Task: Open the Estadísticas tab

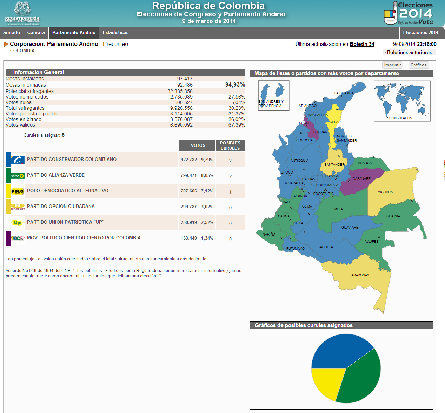Action: [115, 33]
